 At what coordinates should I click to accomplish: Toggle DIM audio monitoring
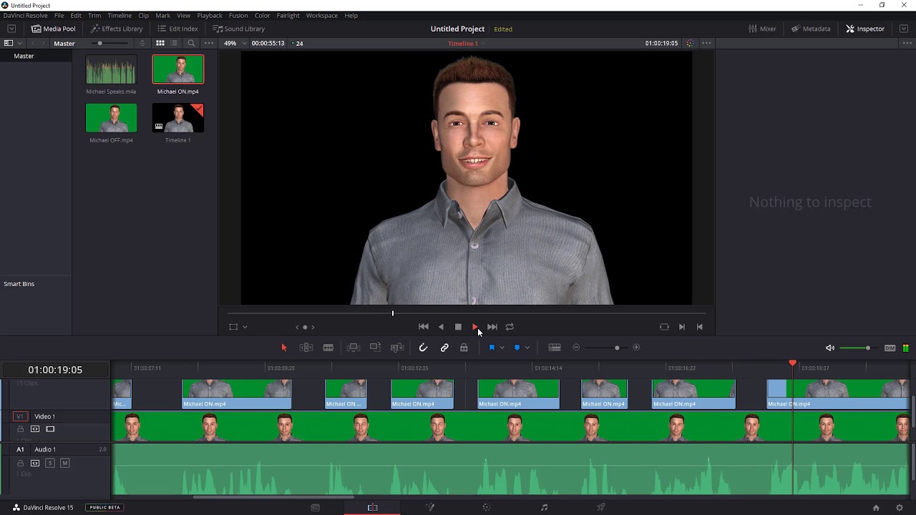(890, 348)
